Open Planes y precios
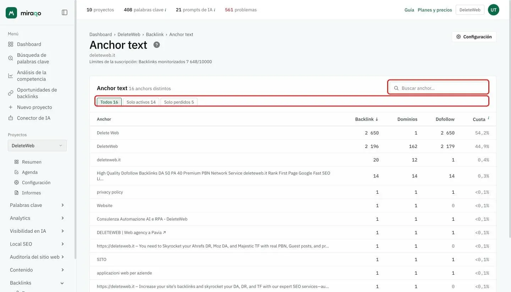 pos(435,10)
